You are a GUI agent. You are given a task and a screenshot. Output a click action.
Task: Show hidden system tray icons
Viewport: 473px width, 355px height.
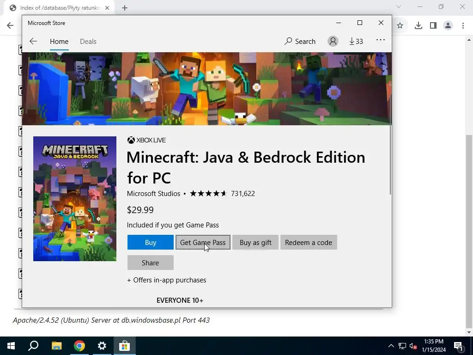pyautogui.click(x=391, y=346)
